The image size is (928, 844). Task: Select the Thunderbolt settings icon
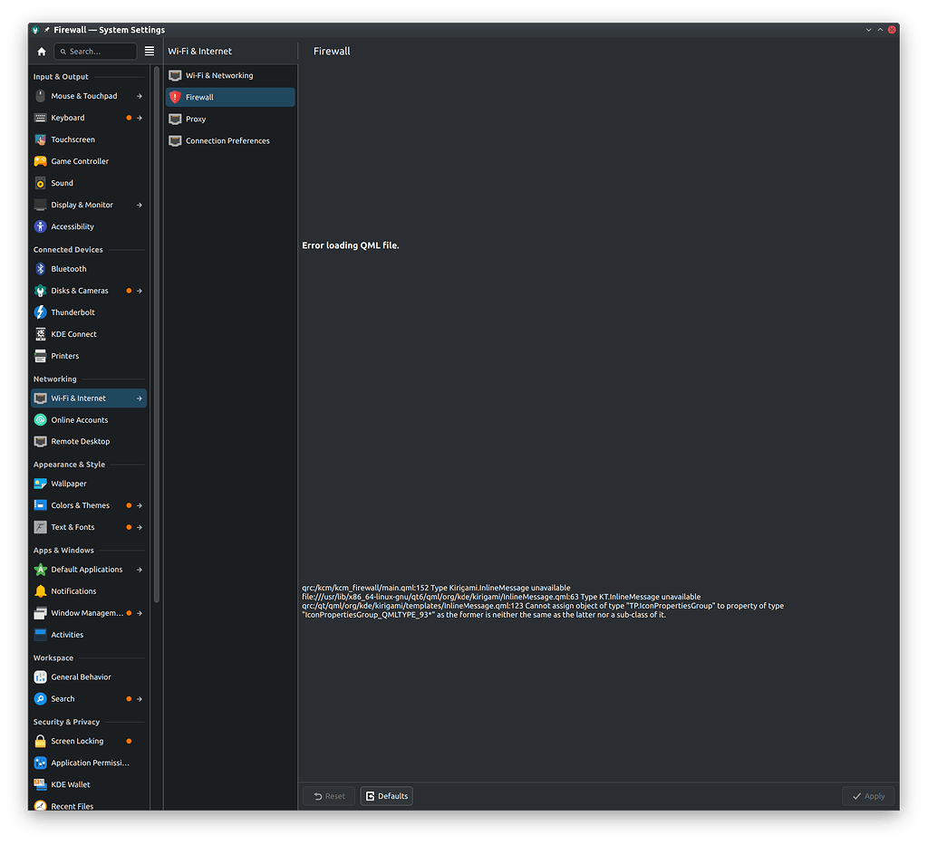[x=40, y=312]
